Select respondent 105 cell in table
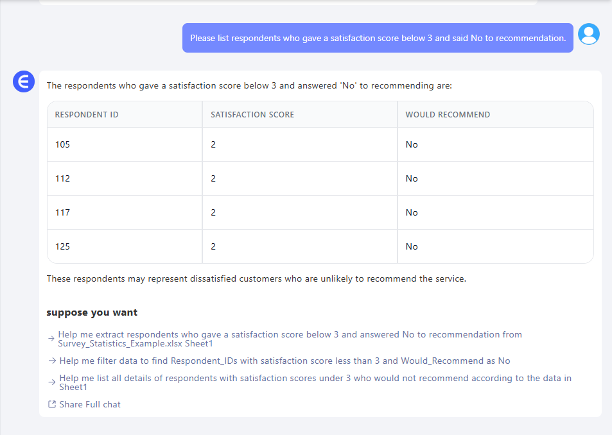Viewport: 612px width, 435px height. coord(63,144)
